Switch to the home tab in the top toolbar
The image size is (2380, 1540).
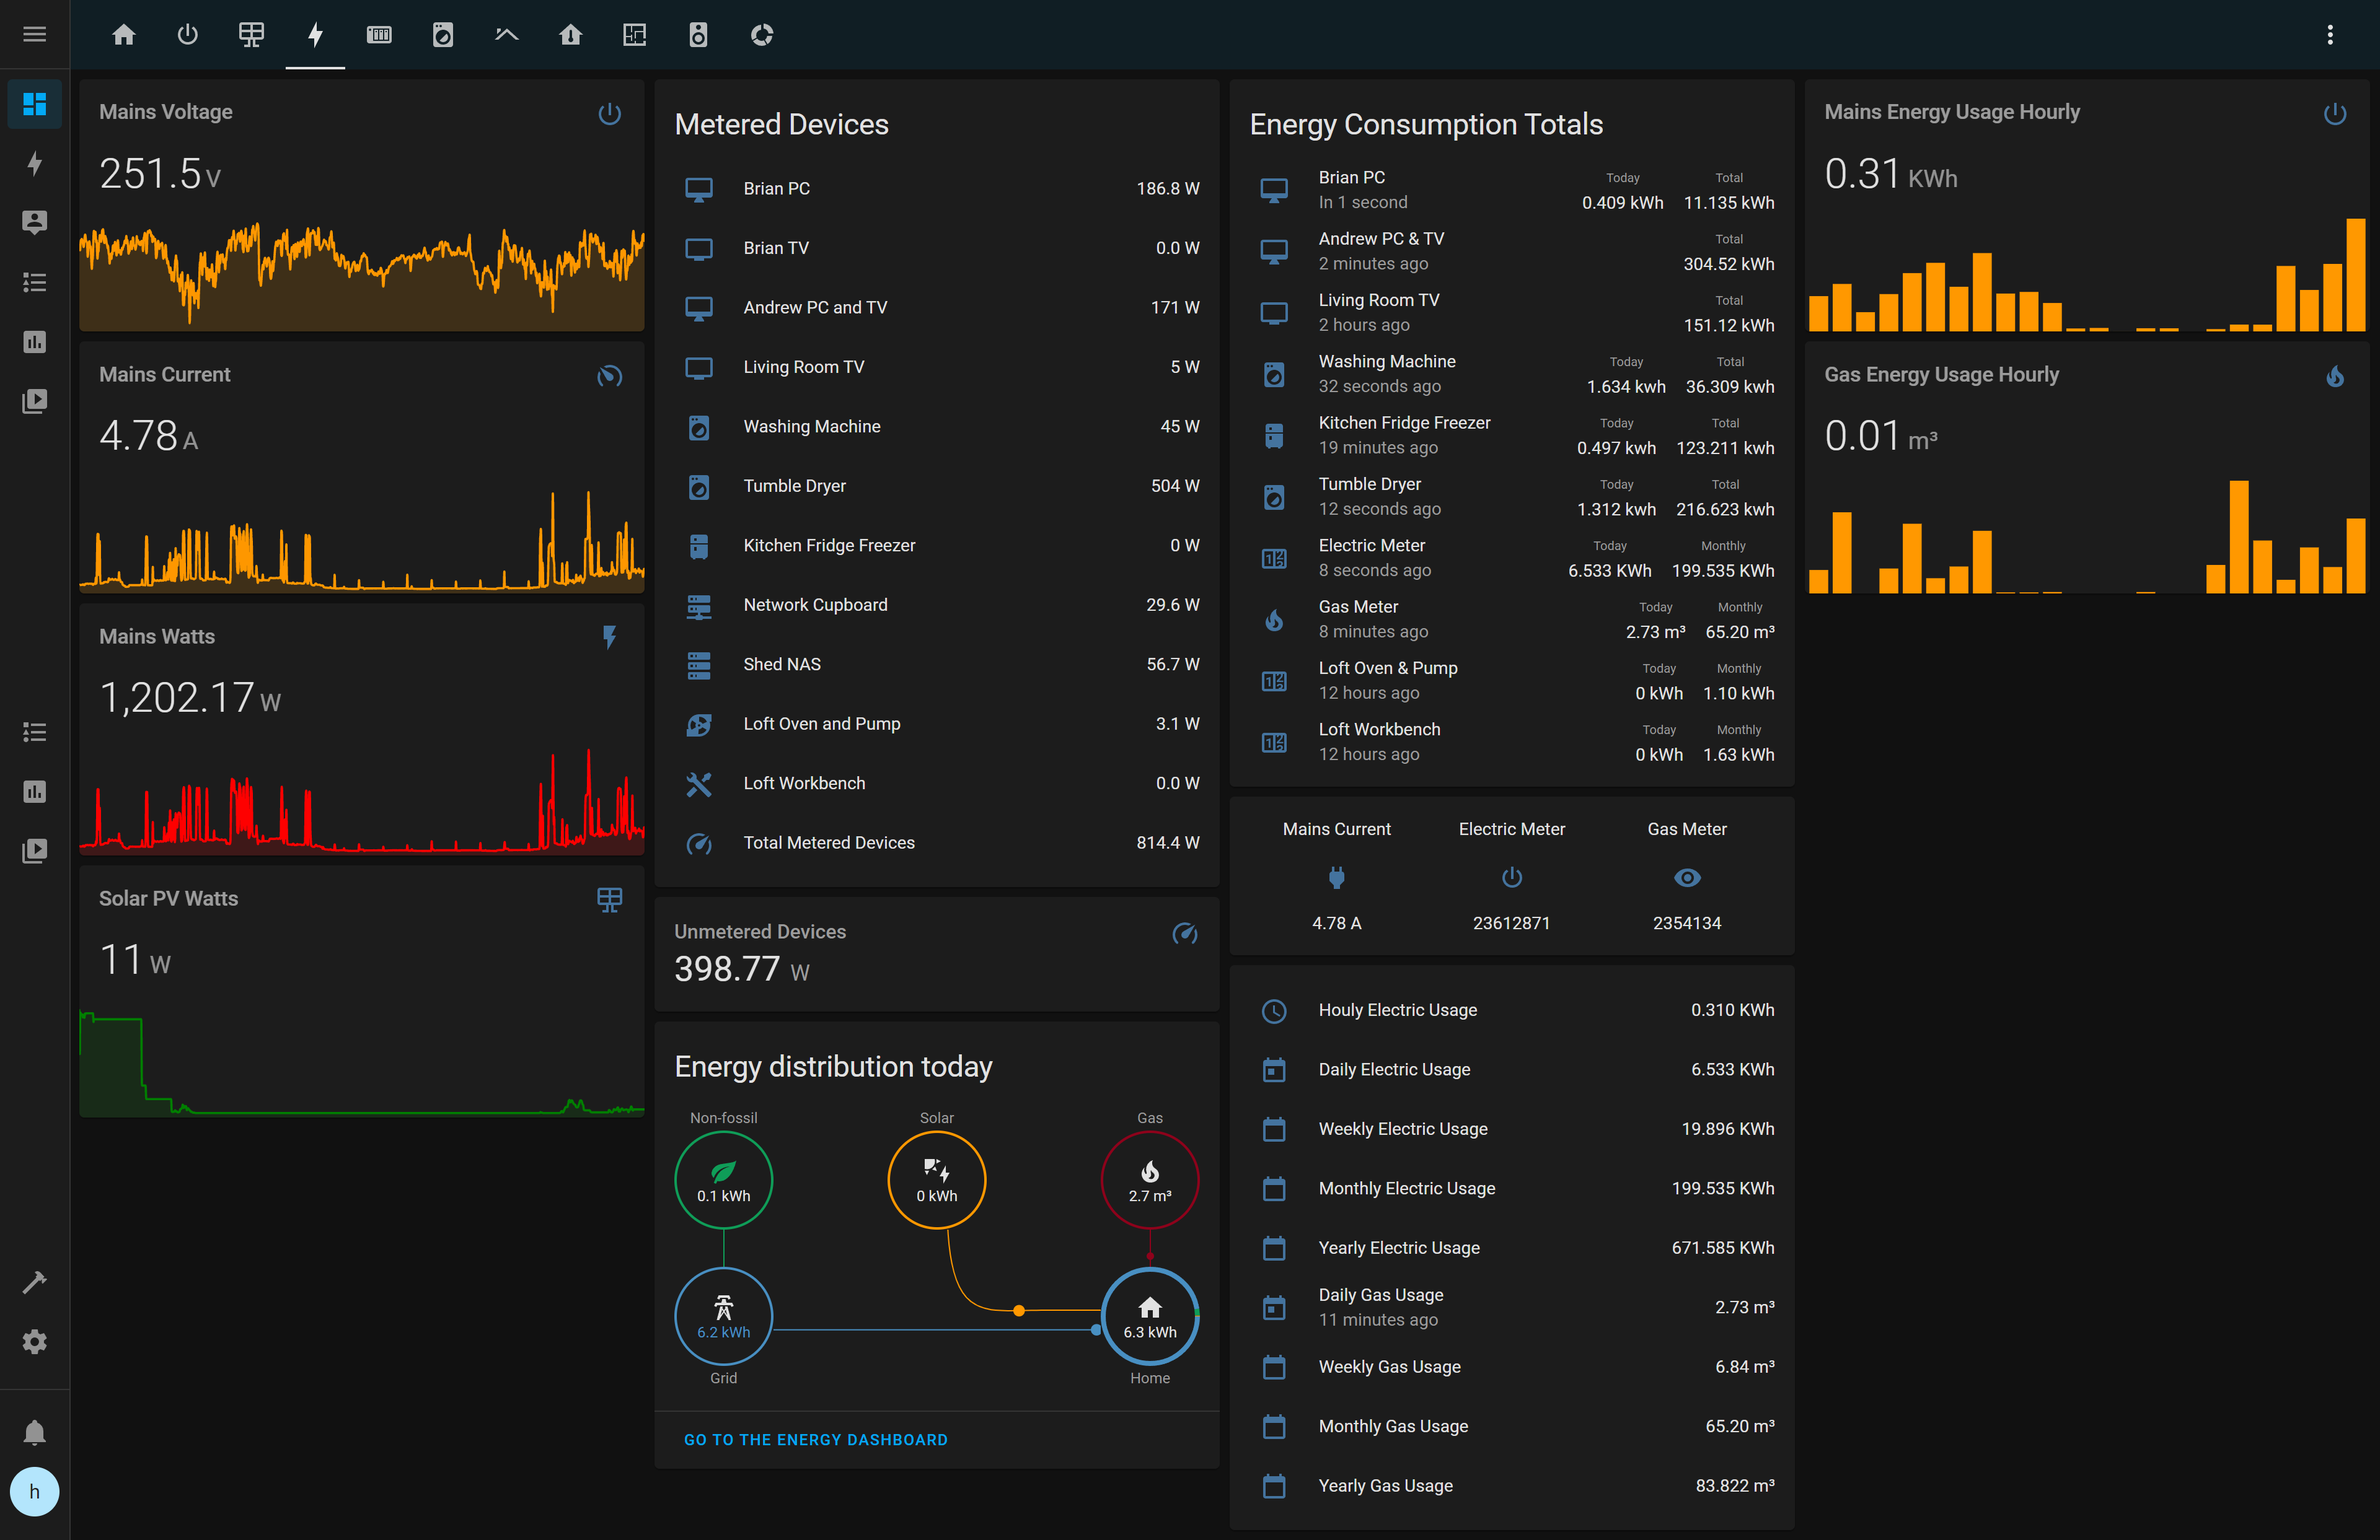tap(124, 34)
